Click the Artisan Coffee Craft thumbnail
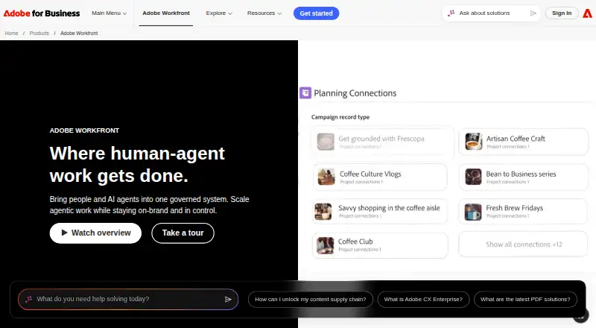This screenshot has height=328, width=596. point(474,142)
